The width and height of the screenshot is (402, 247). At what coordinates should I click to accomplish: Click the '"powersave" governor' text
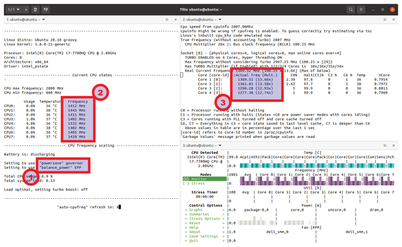tap(61, 163)
